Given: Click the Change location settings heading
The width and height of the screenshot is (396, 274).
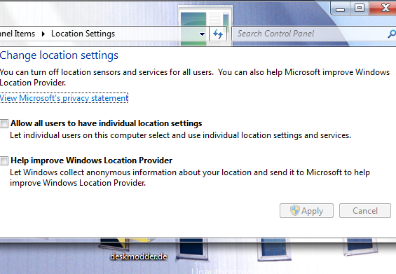Looking at the screenshot, I should click(x=59, y=55).
